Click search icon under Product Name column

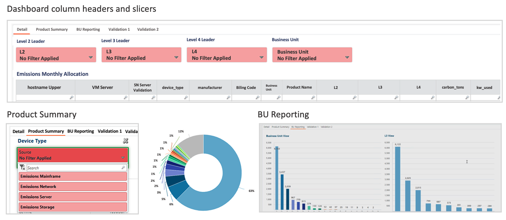coord(313,97)
